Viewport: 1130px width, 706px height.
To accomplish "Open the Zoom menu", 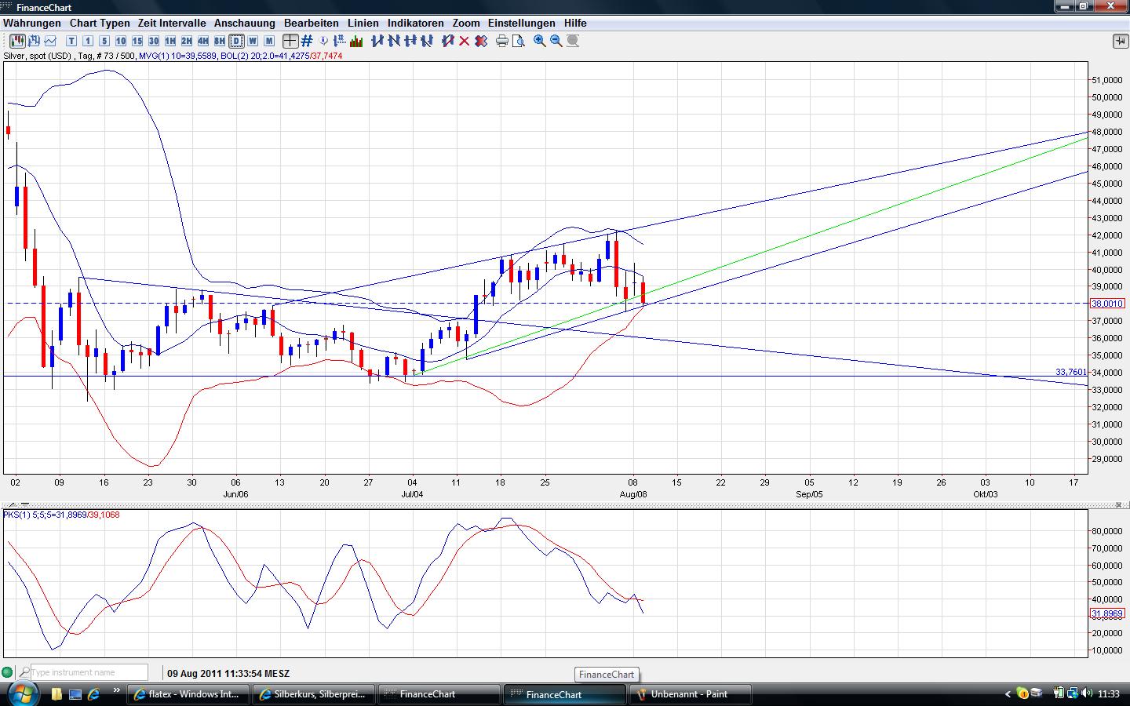I will [x=466, y=24].
